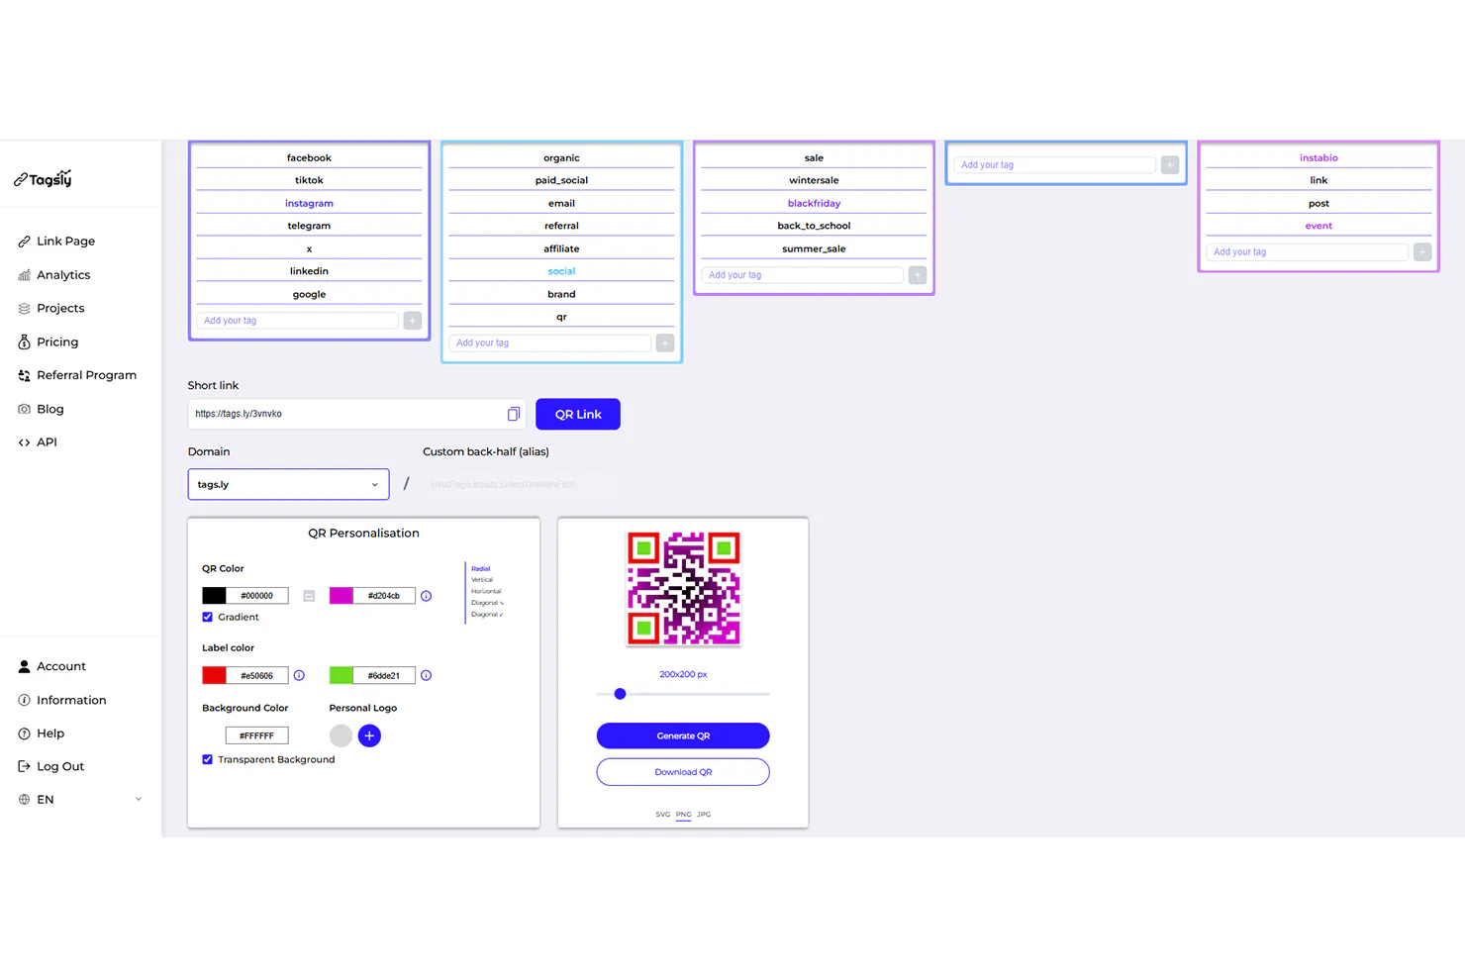
Task: Click the Referral Program people icon
Action: [25, 376]
